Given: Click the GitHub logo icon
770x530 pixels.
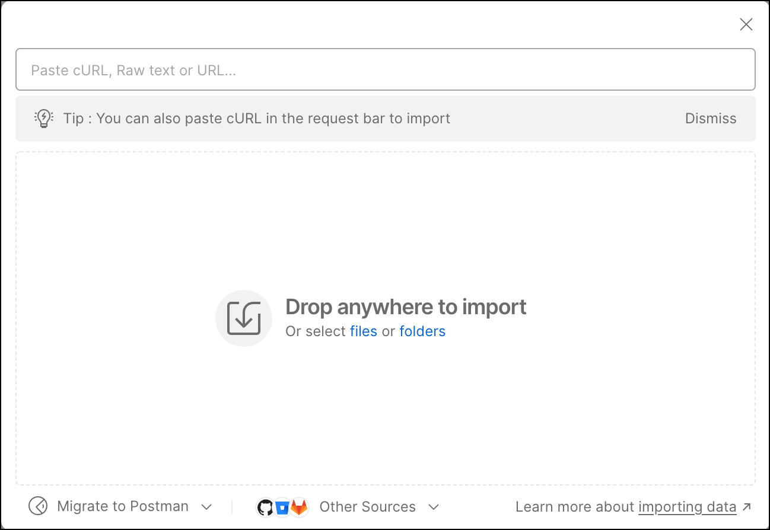Looking at the screenshot, I should click(x=266, y=507).
